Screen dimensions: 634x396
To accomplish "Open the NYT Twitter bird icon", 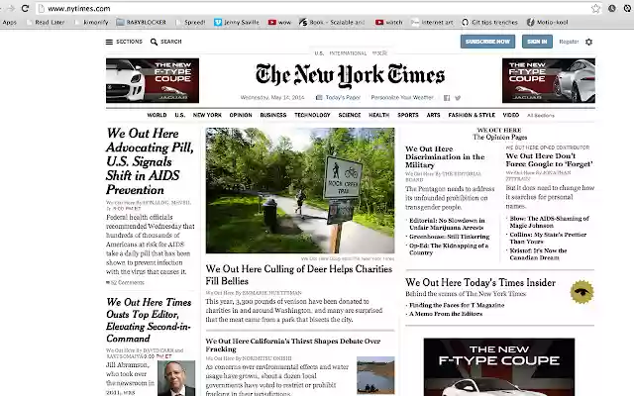I will pyautogui.click(x=458, y=98).
